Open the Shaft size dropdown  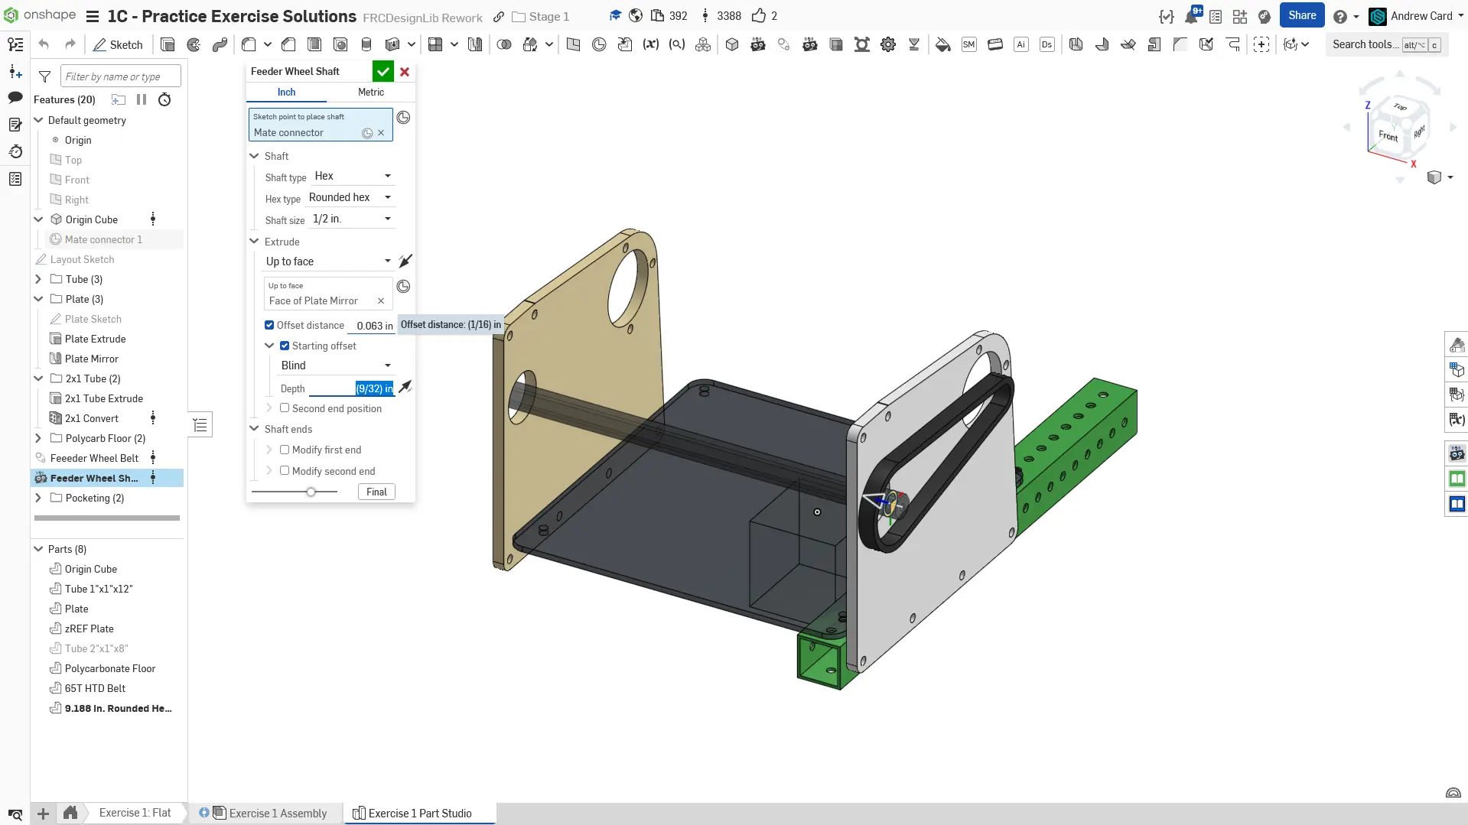(352, 219)
